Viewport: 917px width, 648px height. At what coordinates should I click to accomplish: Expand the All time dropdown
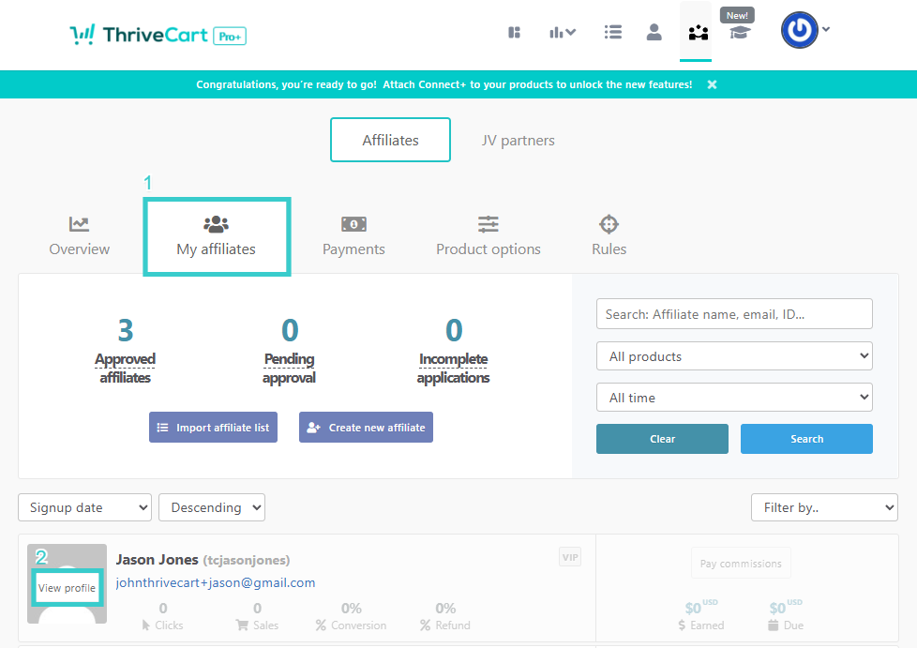click(734, 398)
